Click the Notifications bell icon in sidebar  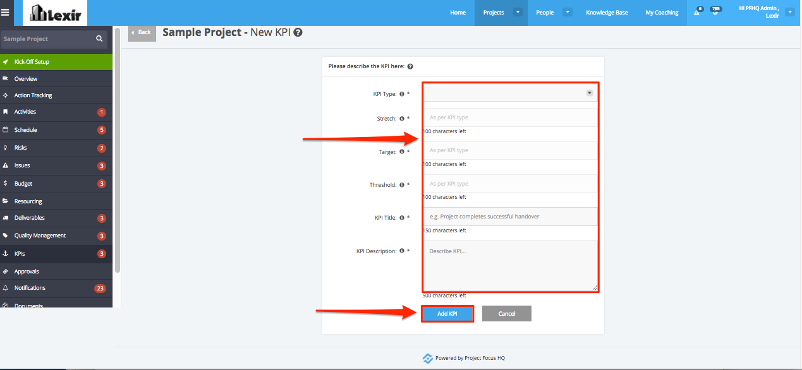tap(6, 288)
